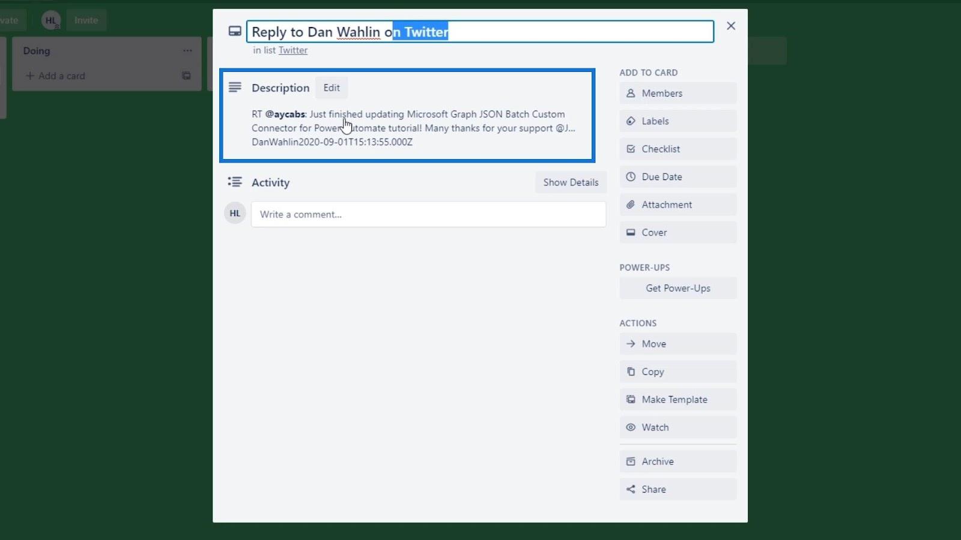
Task: Open Labels for the card
Action: 678,121
